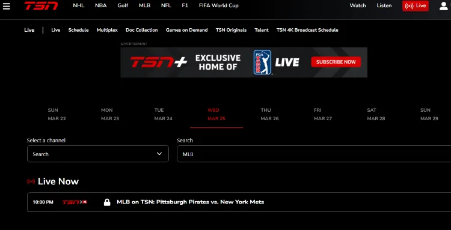Click the bold Live section heading at left

click(29, 30)
